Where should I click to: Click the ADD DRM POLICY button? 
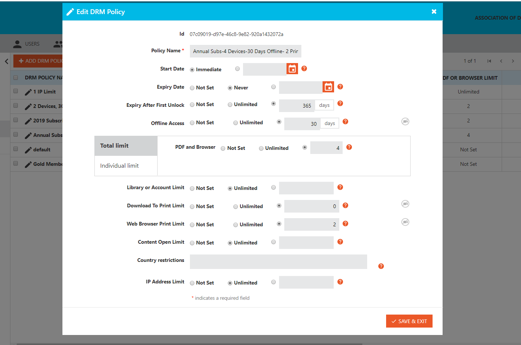[x=40, y=61]
